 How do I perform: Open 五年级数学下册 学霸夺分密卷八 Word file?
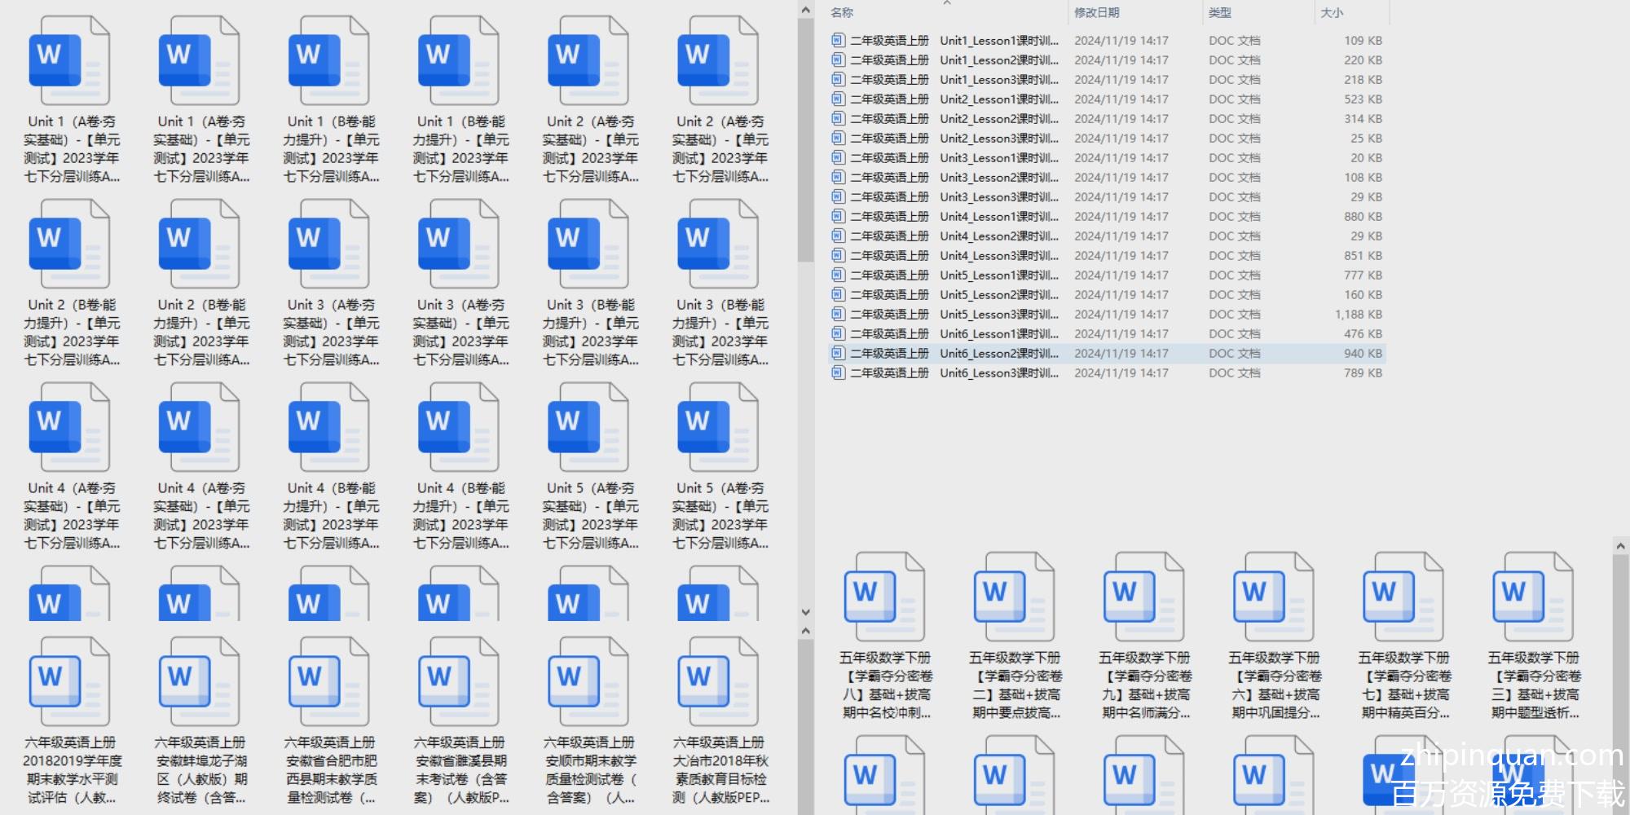(884, 597)
